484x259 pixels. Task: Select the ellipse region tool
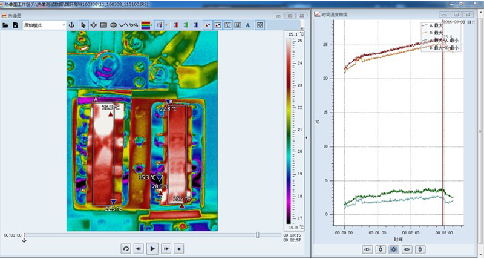tap(113, 25)
